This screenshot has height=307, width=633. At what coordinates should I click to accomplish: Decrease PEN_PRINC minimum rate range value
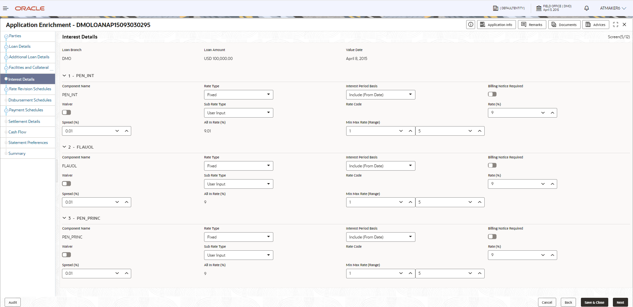point(401,273)
